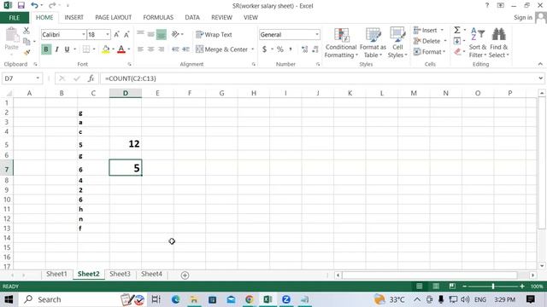Switch to the FORMULAS tab
The width and height of the screenshot is (547, 307).
coord(158,17)
